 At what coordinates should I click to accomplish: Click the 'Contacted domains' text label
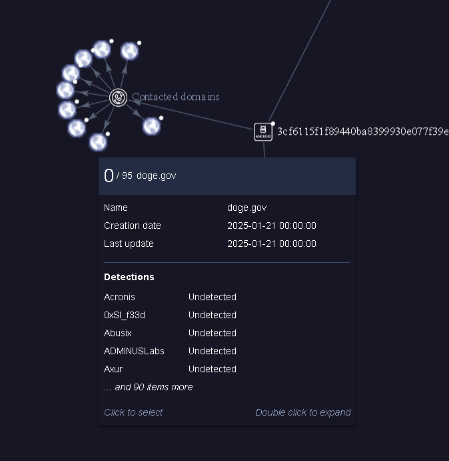pyautogui.click(x=176, y=97)
